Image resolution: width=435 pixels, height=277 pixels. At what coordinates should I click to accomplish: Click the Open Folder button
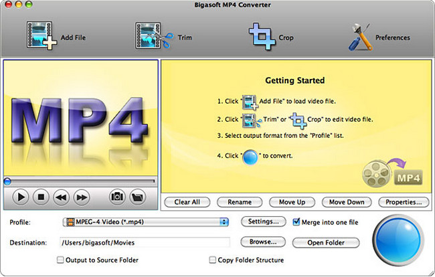326,242
